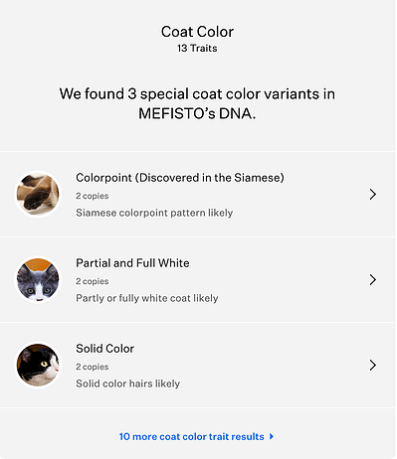
Task: Select the Solid Color trait title
Action: [x=104, y=349]
